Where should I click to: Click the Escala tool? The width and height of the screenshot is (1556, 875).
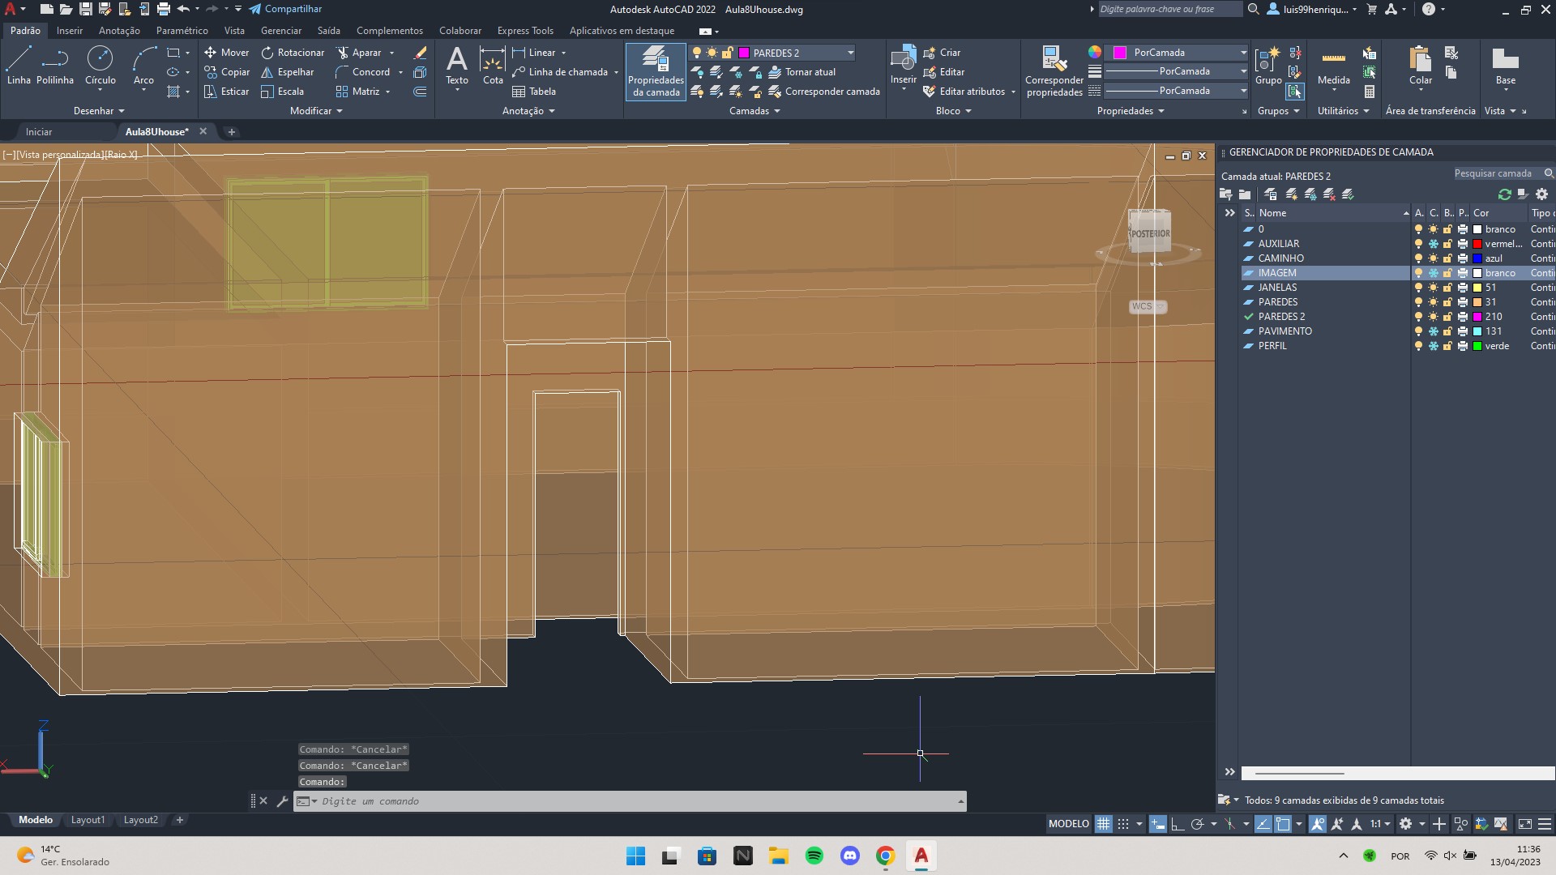pyautogui.click(x=282, y=92)
